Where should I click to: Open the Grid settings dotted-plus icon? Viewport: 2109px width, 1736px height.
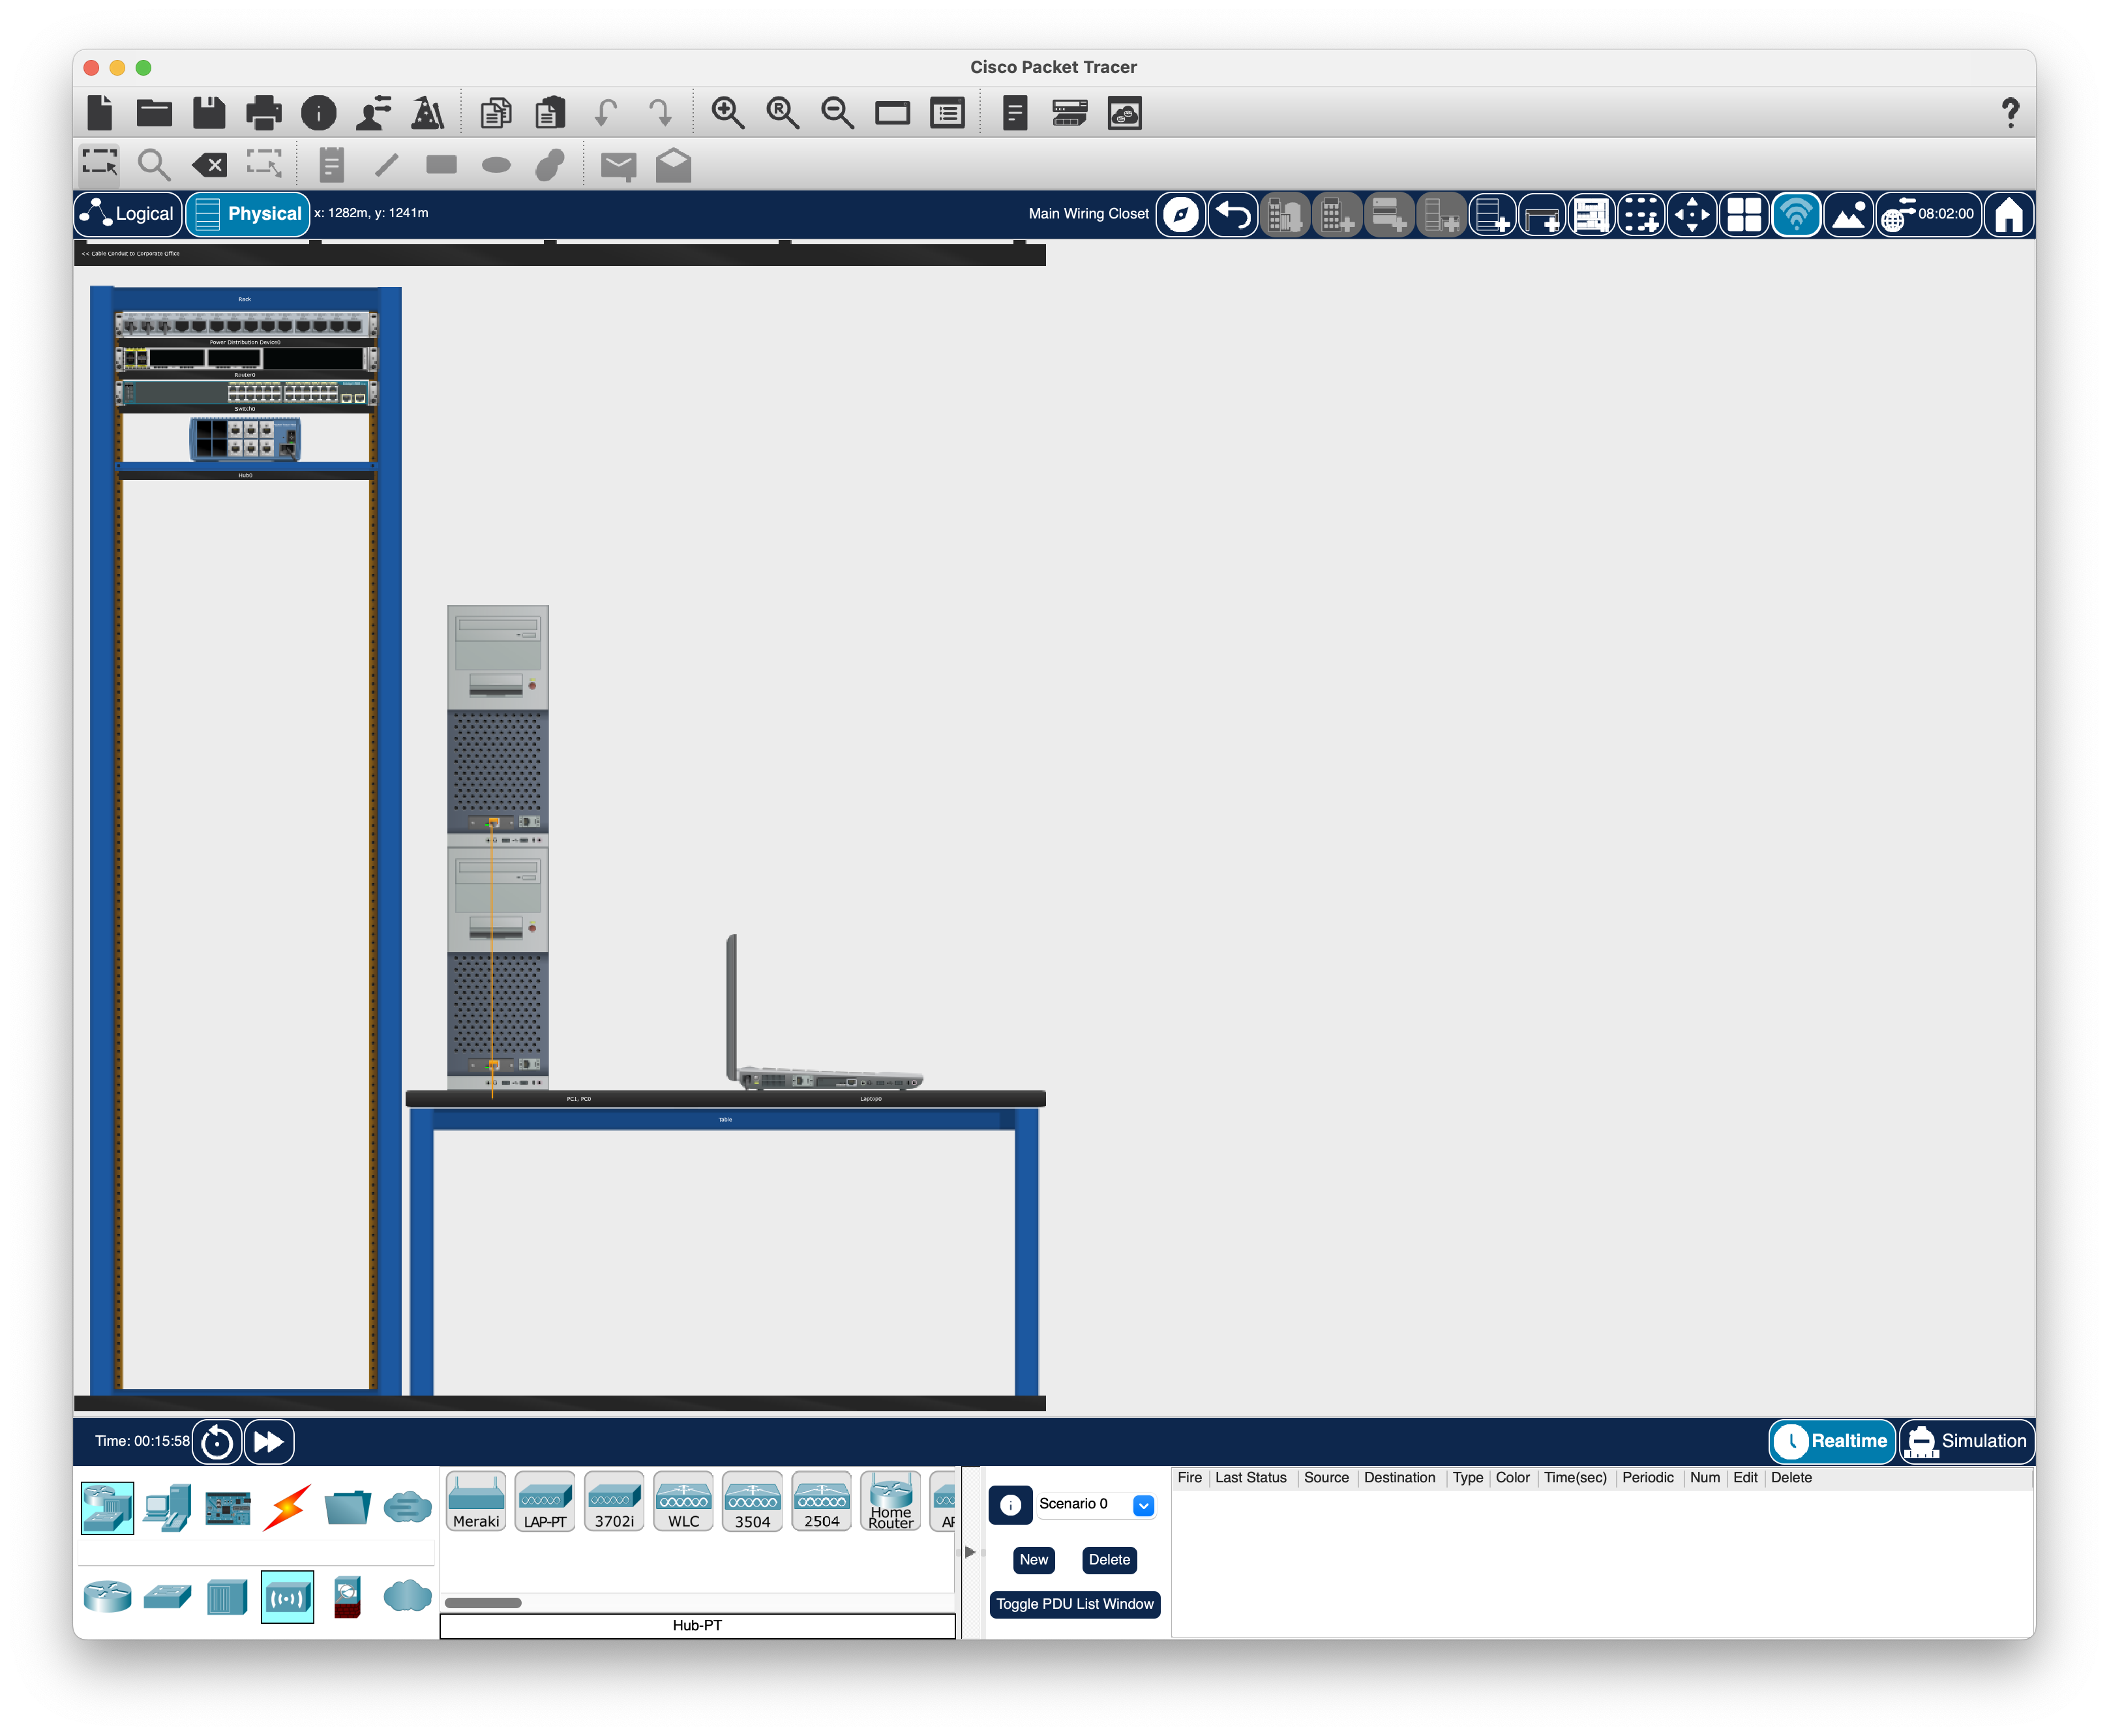tap(1641, 214)
